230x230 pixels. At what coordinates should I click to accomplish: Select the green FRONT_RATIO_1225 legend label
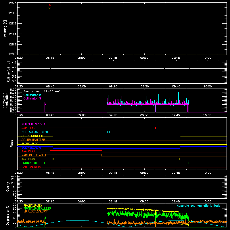coord(37,208)
